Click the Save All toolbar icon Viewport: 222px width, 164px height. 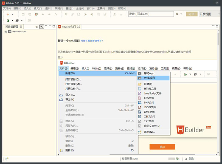[x=30, y=14]
